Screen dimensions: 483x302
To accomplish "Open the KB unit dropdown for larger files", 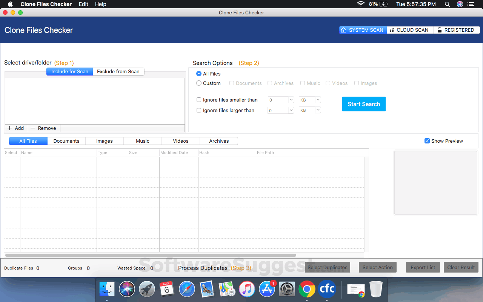I will (309, 110).
